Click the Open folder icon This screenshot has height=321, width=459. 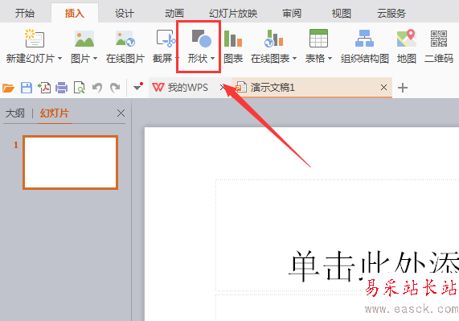(9, 88)
